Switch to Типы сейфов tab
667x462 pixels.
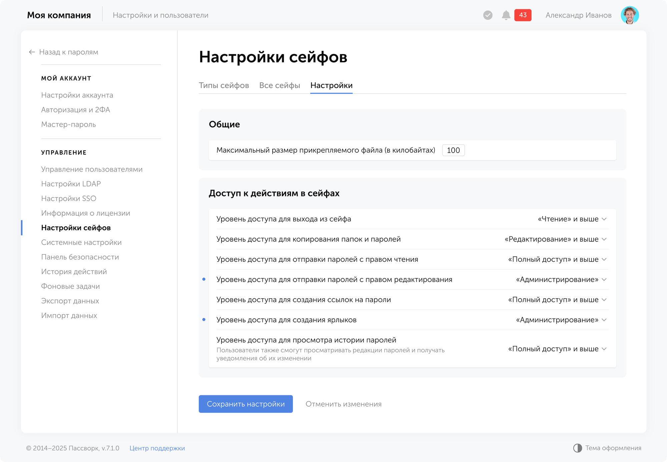coord(224,85)
